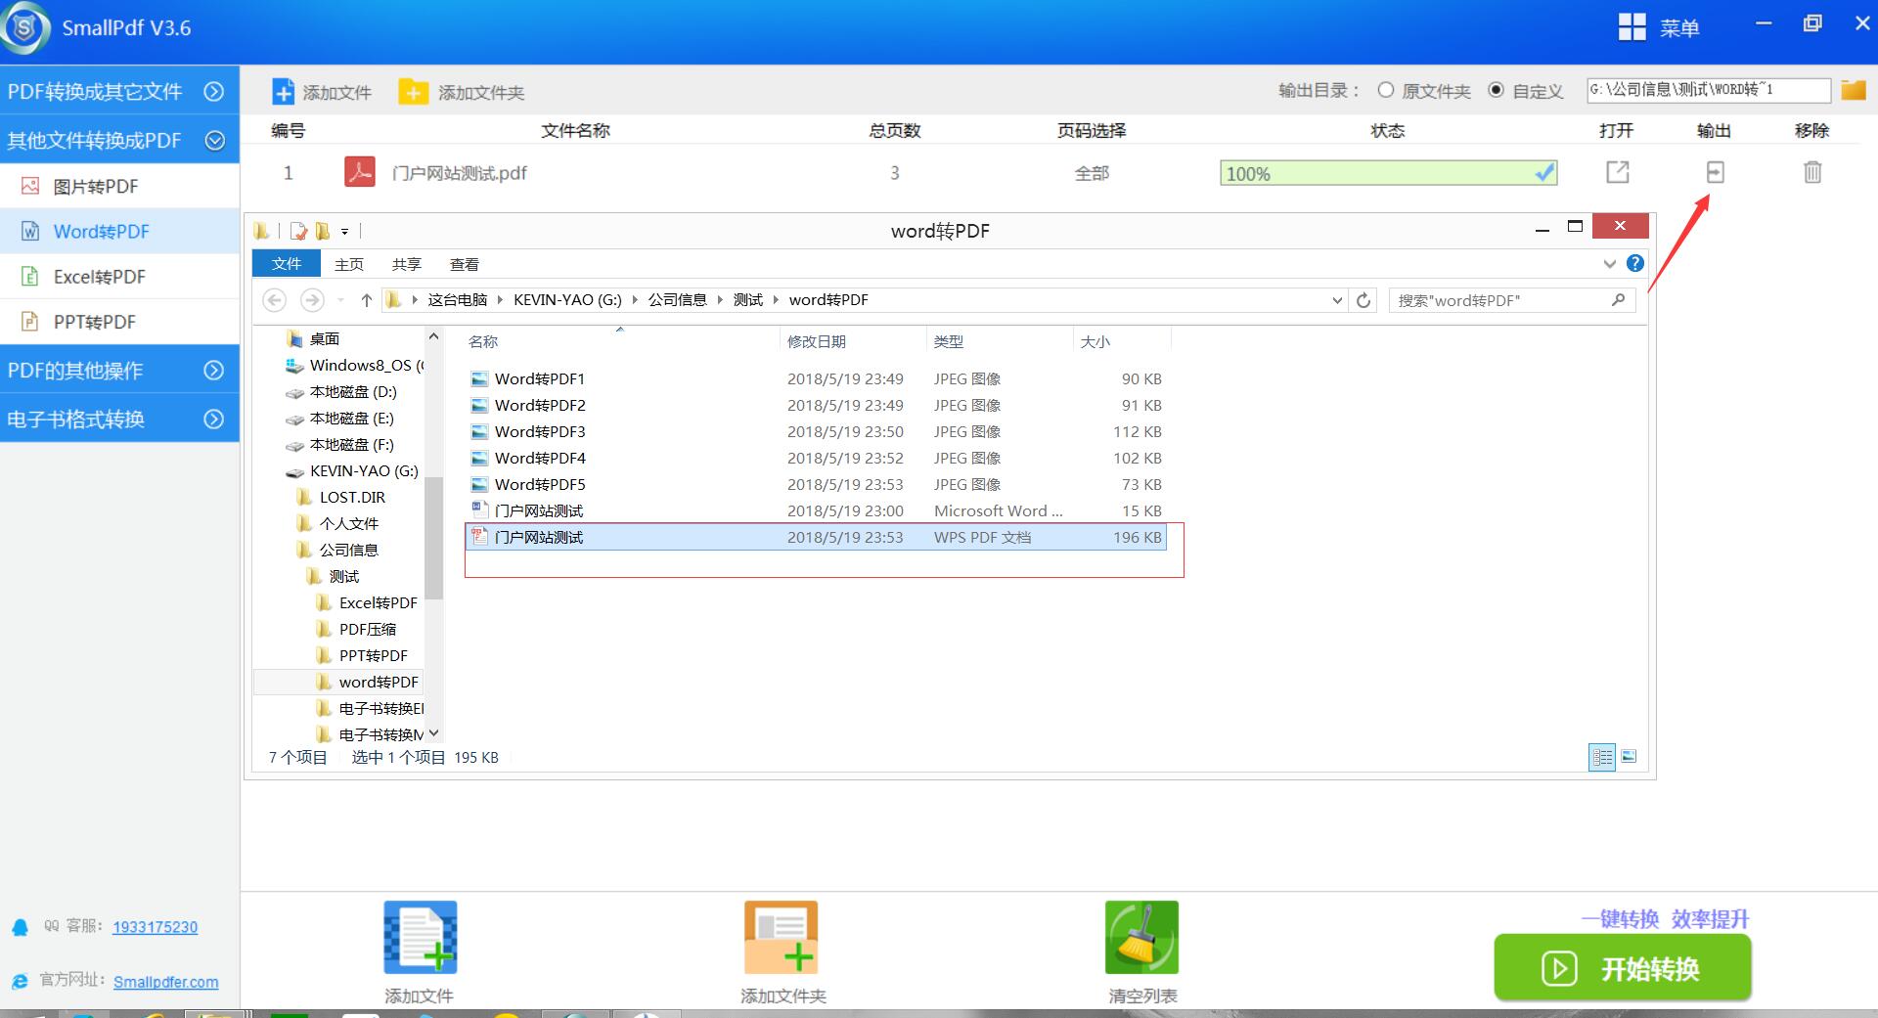Open PDF压缩 folder in tree
Image resolution: width=1878 pixels, height=1018 pixels.
(x=367, y=629)
